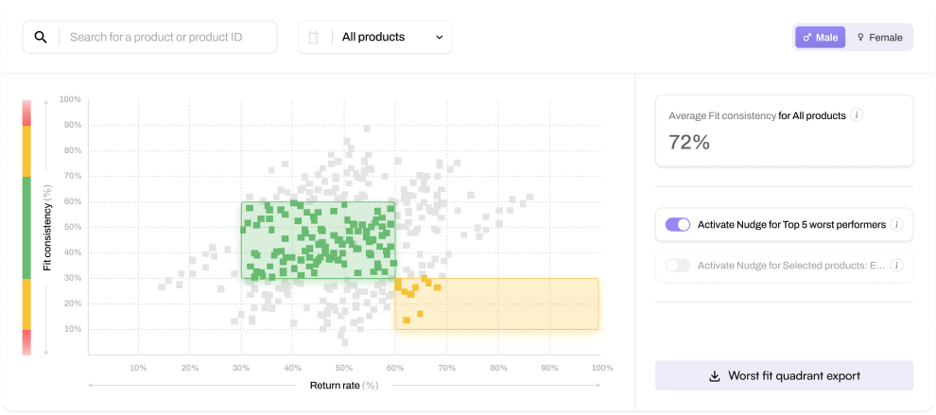Viewport: 936px width, 415px height.
Task: Switch to the Female gender filter
Action: (879, 37)
